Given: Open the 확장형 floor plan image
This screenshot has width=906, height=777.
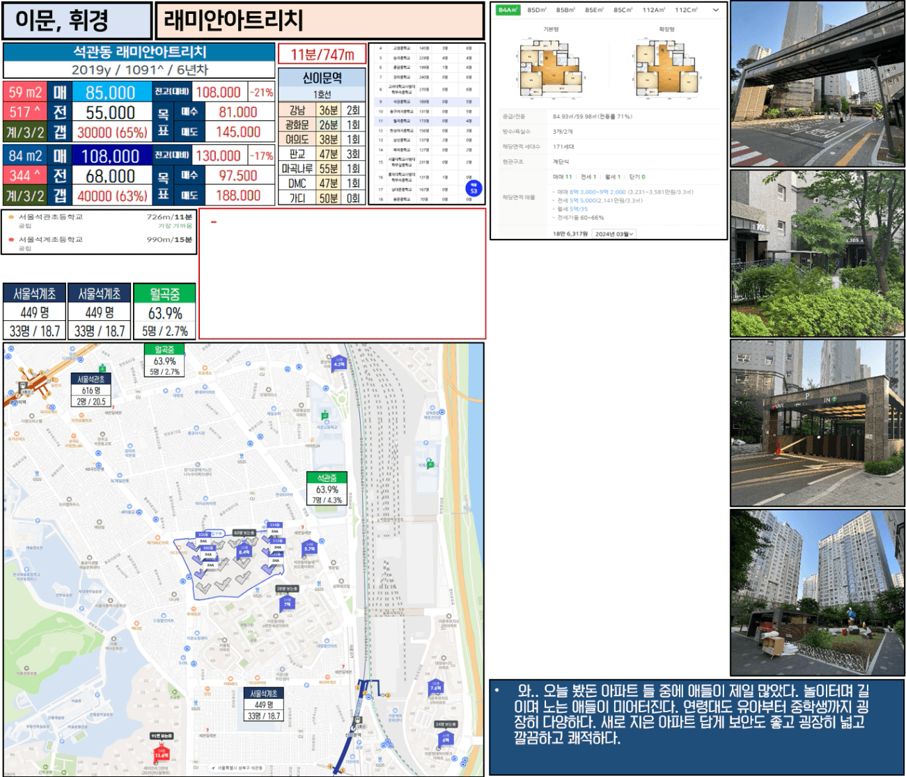Looking at the screenshot, I should pos(666,68).
